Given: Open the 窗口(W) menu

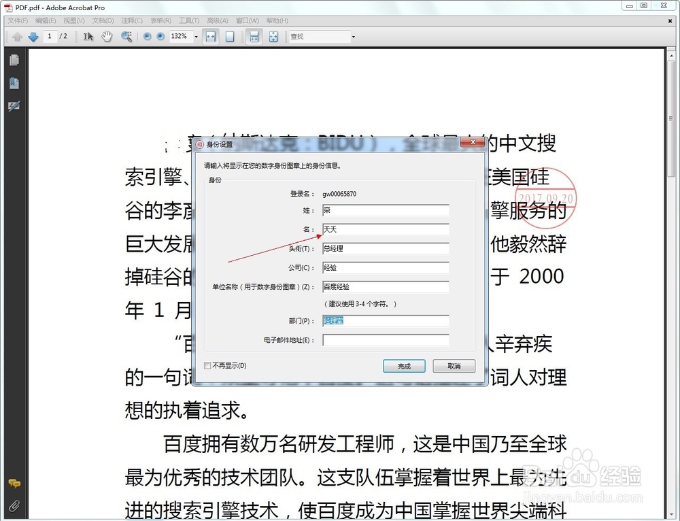Looking at the screenshot, I should (x=248, y=20).
